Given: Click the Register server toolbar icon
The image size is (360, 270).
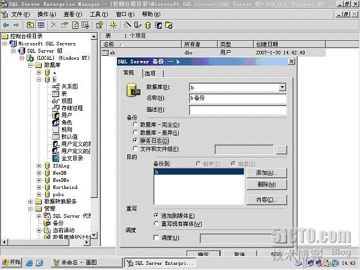Looking at the screenshot, I should (138, 25).
